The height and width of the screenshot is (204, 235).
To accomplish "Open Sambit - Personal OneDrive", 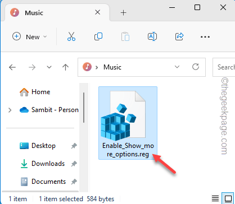I will (49, 110).
